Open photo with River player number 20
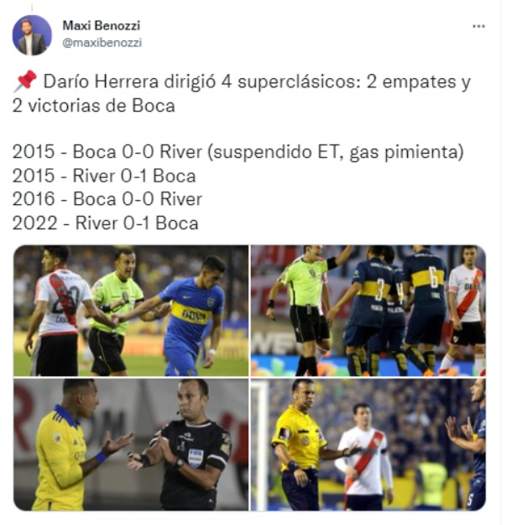This screenshot has height=525, width=506. [x=131, y=311]
